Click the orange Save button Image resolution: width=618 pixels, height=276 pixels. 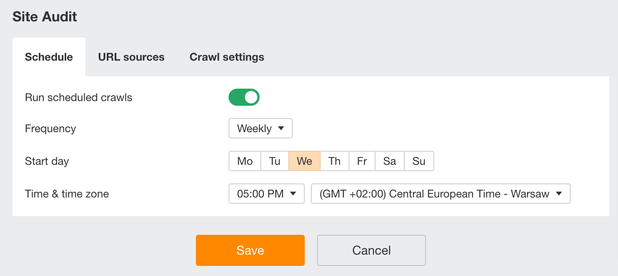(x=250, y=250)
